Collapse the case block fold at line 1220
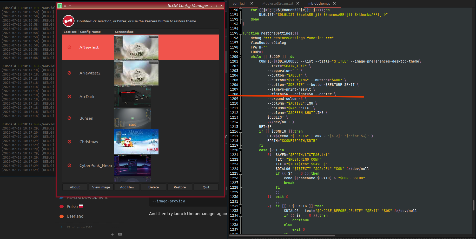This screenshot has height=239, width=476. click(x=240, y=150)
